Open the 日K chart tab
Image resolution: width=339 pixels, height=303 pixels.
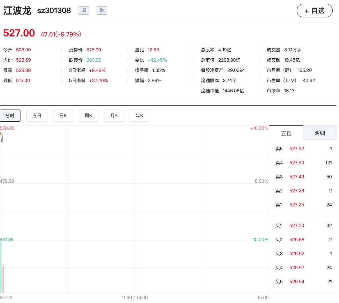[x=63, y=116]
